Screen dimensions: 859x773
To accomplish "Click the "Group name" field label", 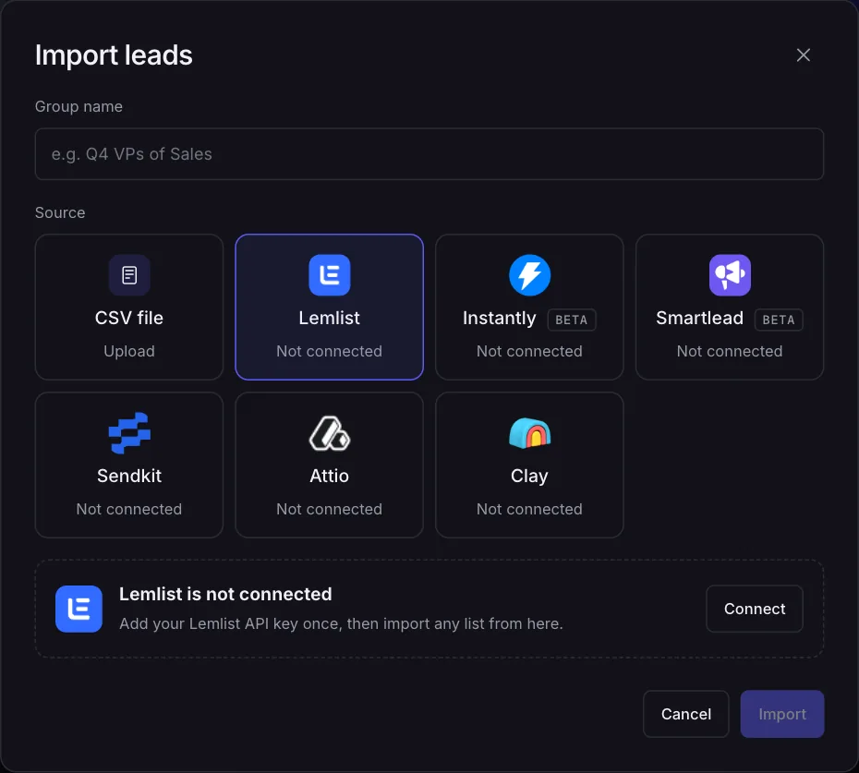I will click(79, 106).
